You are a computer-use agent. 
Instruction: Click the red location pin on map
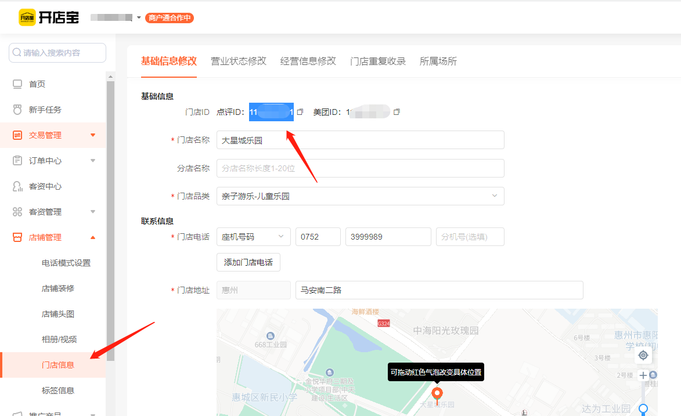[437, 395]
